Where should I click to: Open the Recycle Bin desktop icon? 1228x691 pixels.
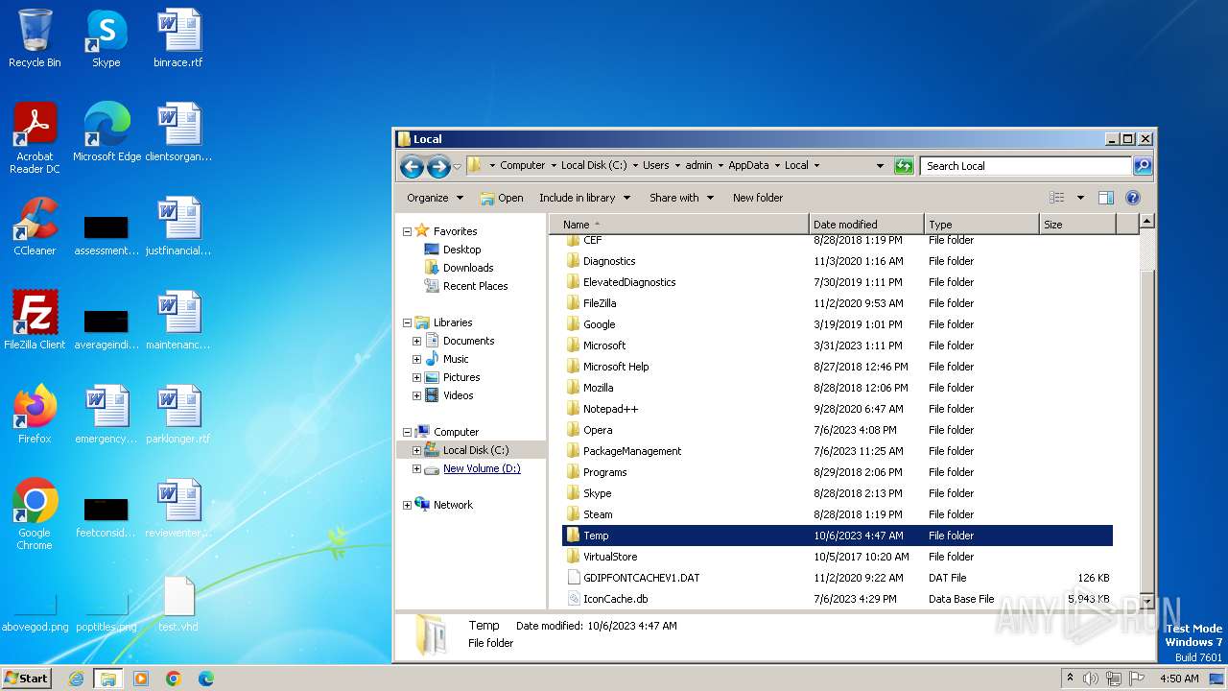tap(35, 38)
